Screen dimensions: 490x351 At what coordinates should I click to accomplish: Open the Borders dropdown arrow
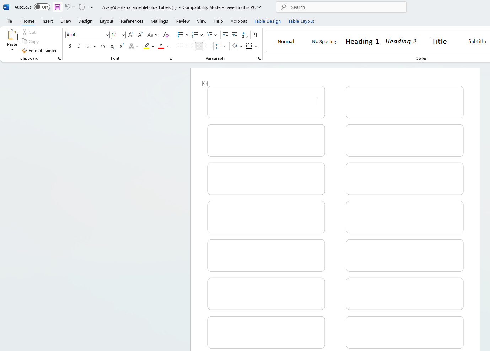(x=256, y=46)
